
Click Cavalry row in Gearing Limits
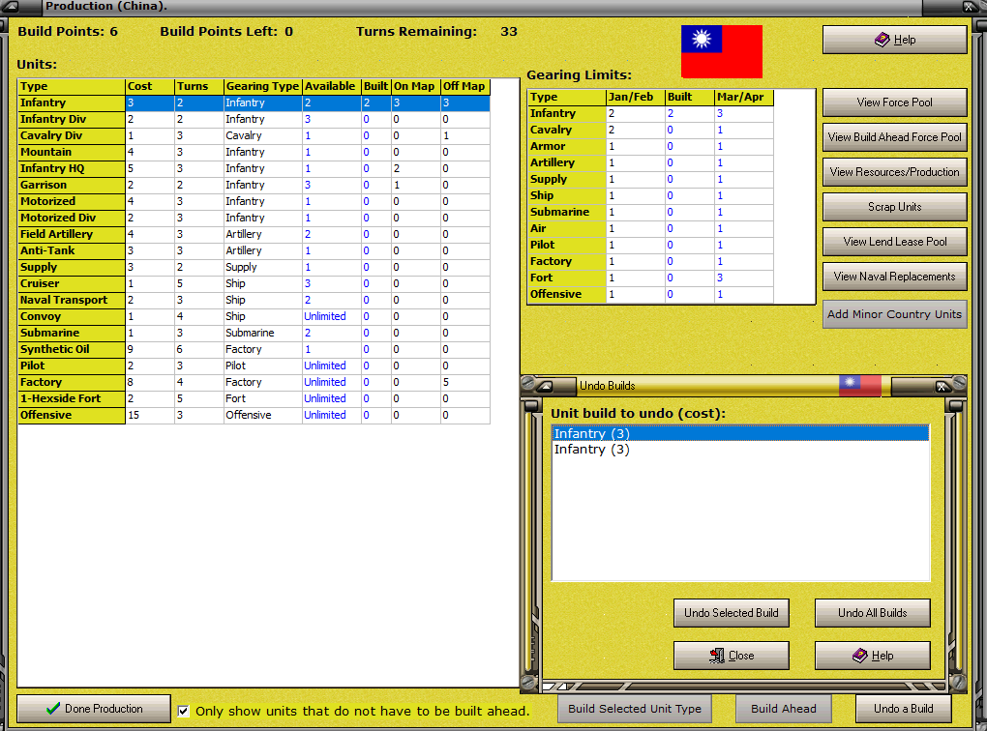[x=651, y=130]
